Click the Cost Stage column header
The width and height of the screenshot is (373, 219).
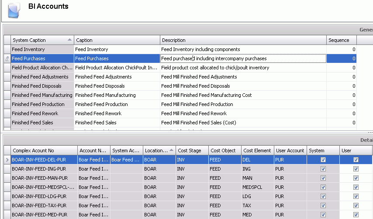click(192, 151)
